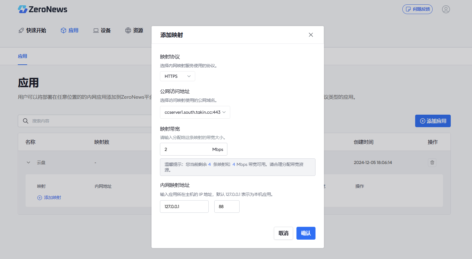Screen dimensions: 472x259
Task: Confirm with the 确认 button
Action: 306,233
